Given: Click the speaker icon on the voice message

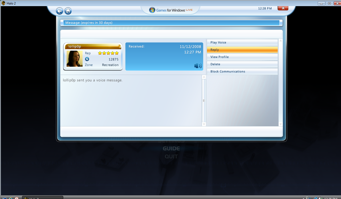Looking at the screenshot, I should tap(198, 66).
